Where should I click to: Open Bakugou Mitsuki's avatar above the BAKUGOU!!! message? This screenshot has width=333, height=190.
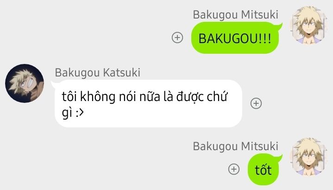pyautogui.click(x=309, y=25)
